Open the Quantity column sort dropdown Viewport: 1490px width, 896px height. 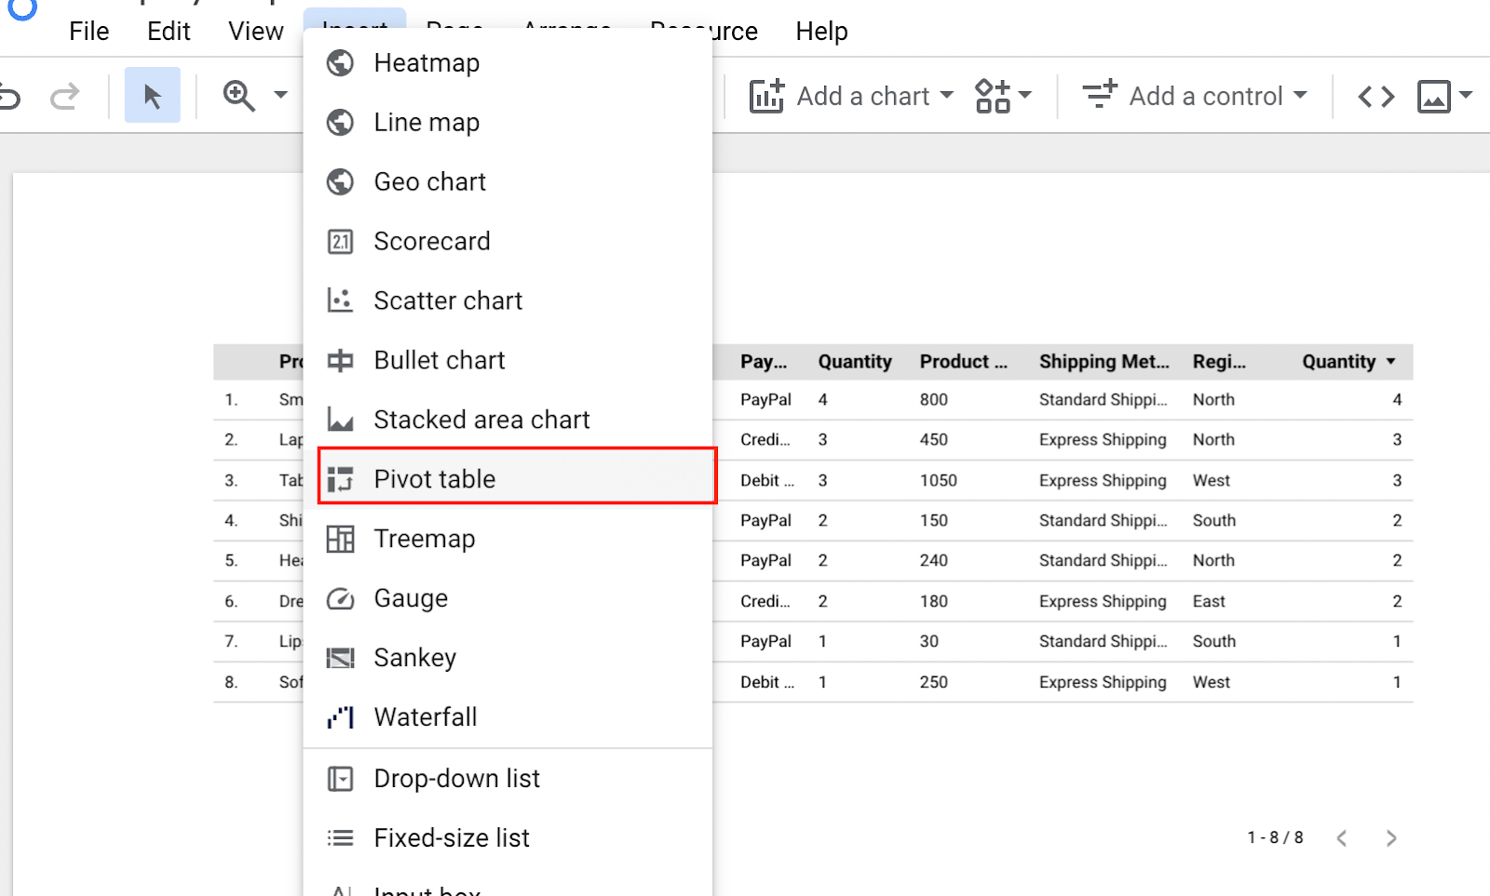(x=1391, y=362)
